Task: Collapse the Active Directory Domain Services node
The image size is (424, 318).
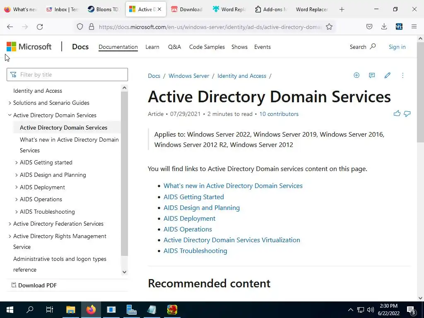Action: click(x=10, y=115)
